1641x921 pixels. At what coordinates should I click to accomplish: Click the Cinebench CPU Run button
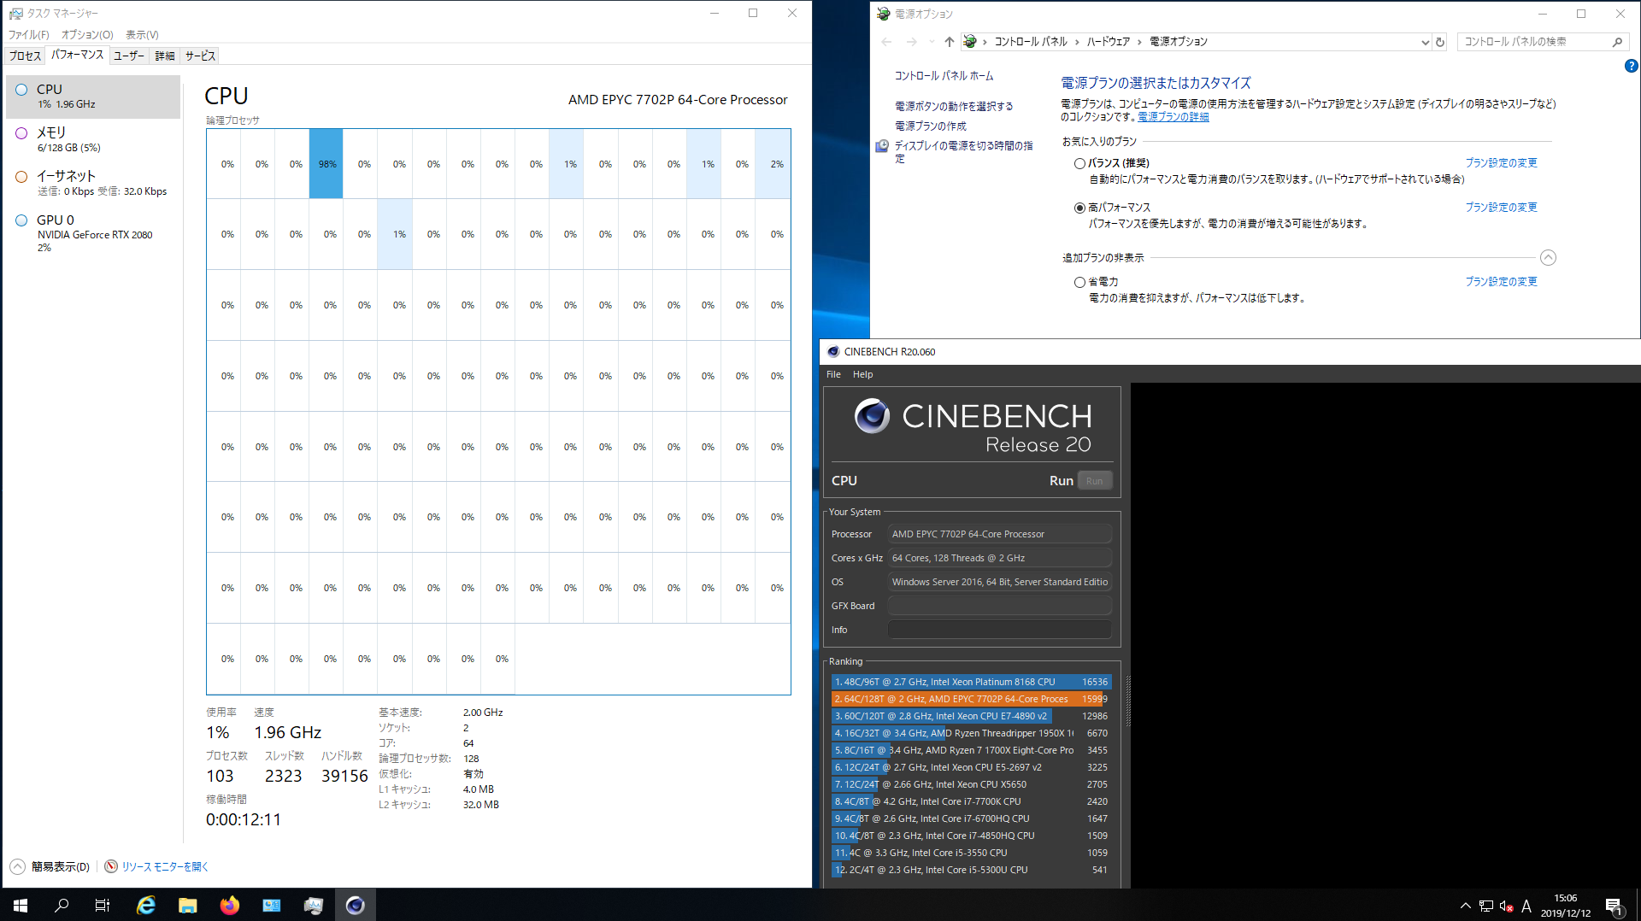tap(1095, 481)
